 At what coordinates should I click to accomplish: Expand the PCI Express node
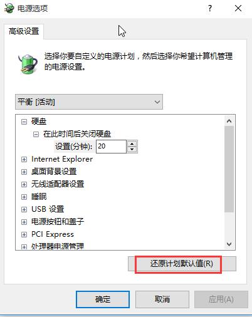pyautogui.click(x=24, y=234)
